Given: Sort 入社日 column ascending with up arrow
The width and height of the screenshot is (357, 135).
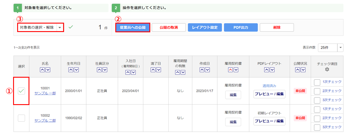Looking at the screenshot, I should (x=128, y=72).
